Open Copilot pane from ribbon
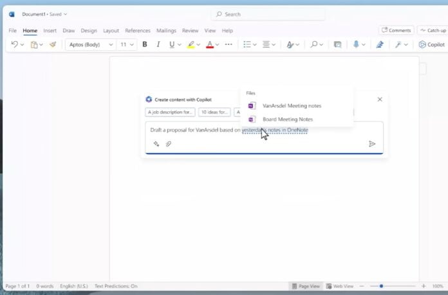 click(431, 44)
